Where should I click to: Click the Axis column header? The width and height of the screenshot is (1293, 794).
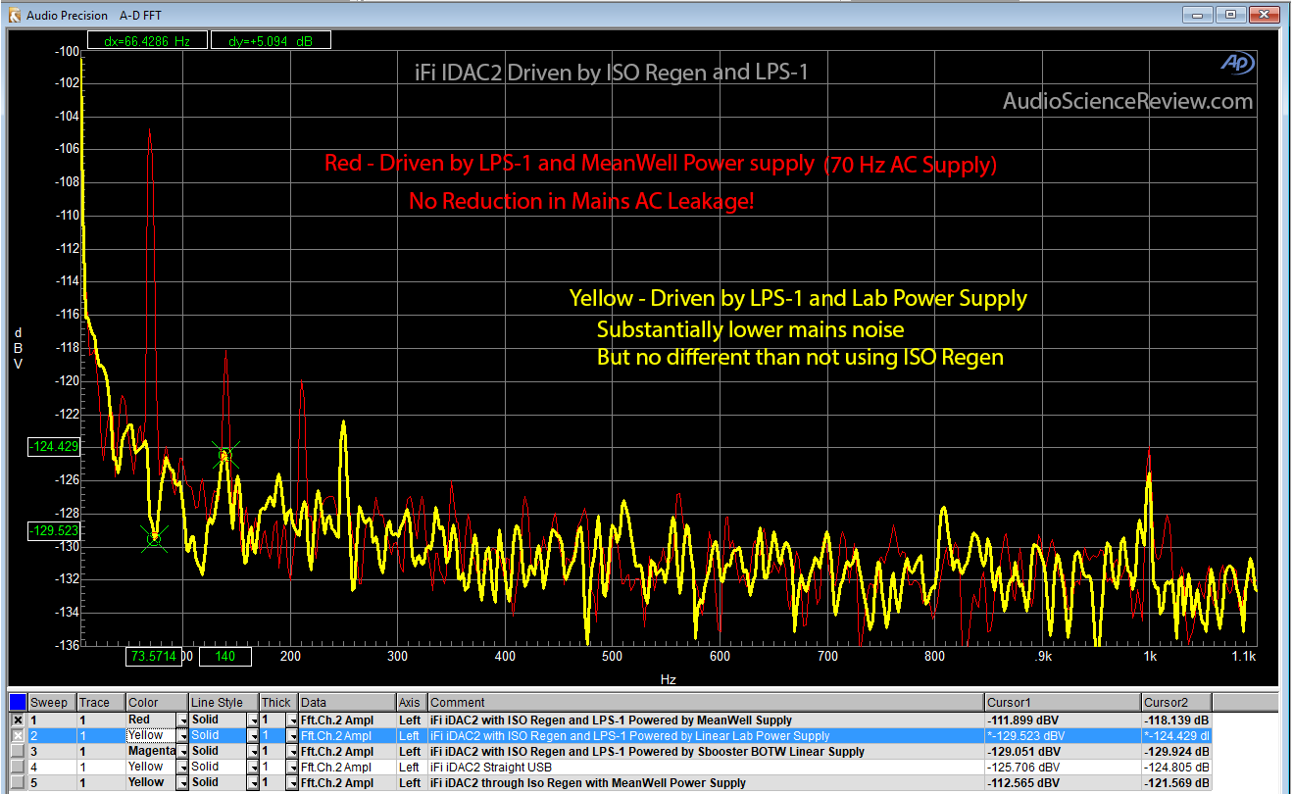click(x=412, y=703)
